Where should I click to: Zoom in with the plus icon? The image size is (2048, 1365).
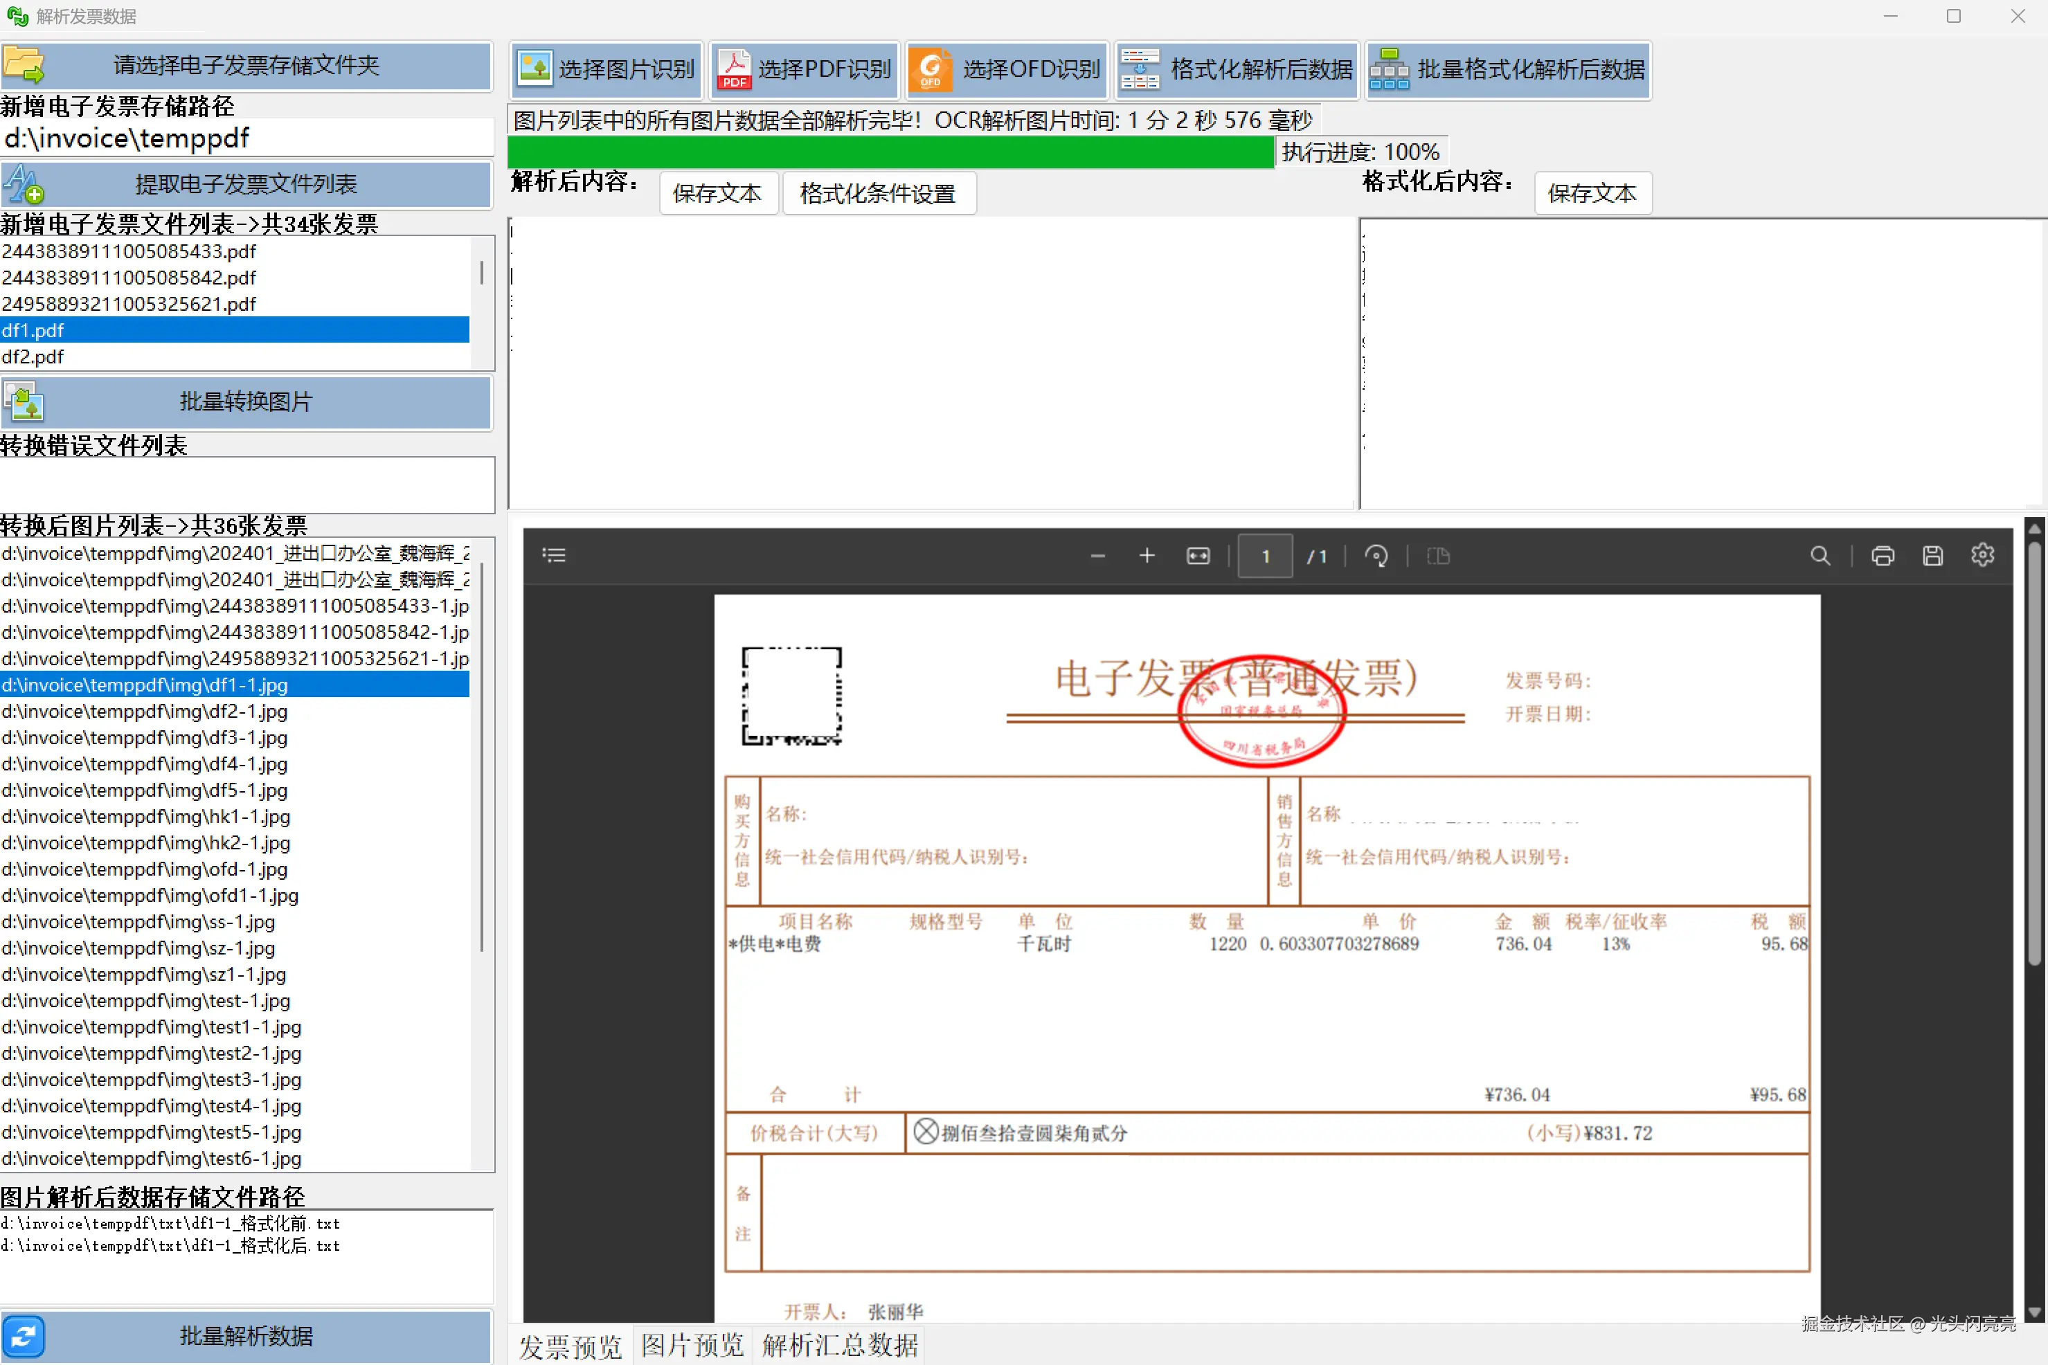[1147, 555]
